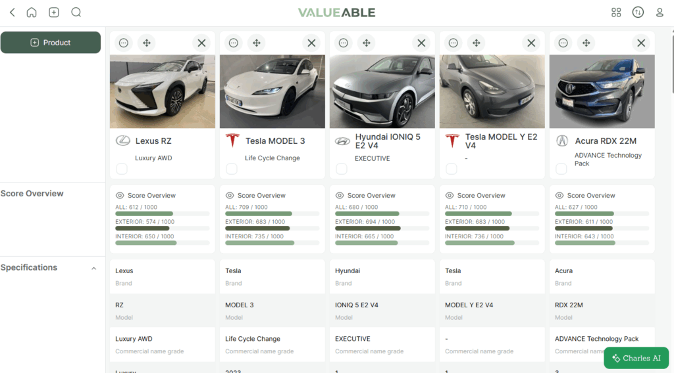This screenshot has height=373, width=674.
Task: Open the Charles AI assistant button
Action: click(636, 358)
